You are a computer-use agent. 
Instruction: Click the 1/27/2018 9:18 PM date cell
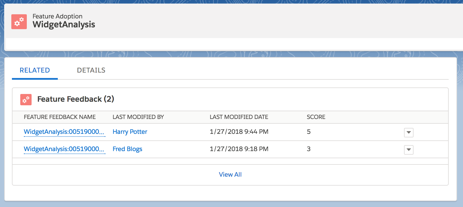(x=239, y=149)
